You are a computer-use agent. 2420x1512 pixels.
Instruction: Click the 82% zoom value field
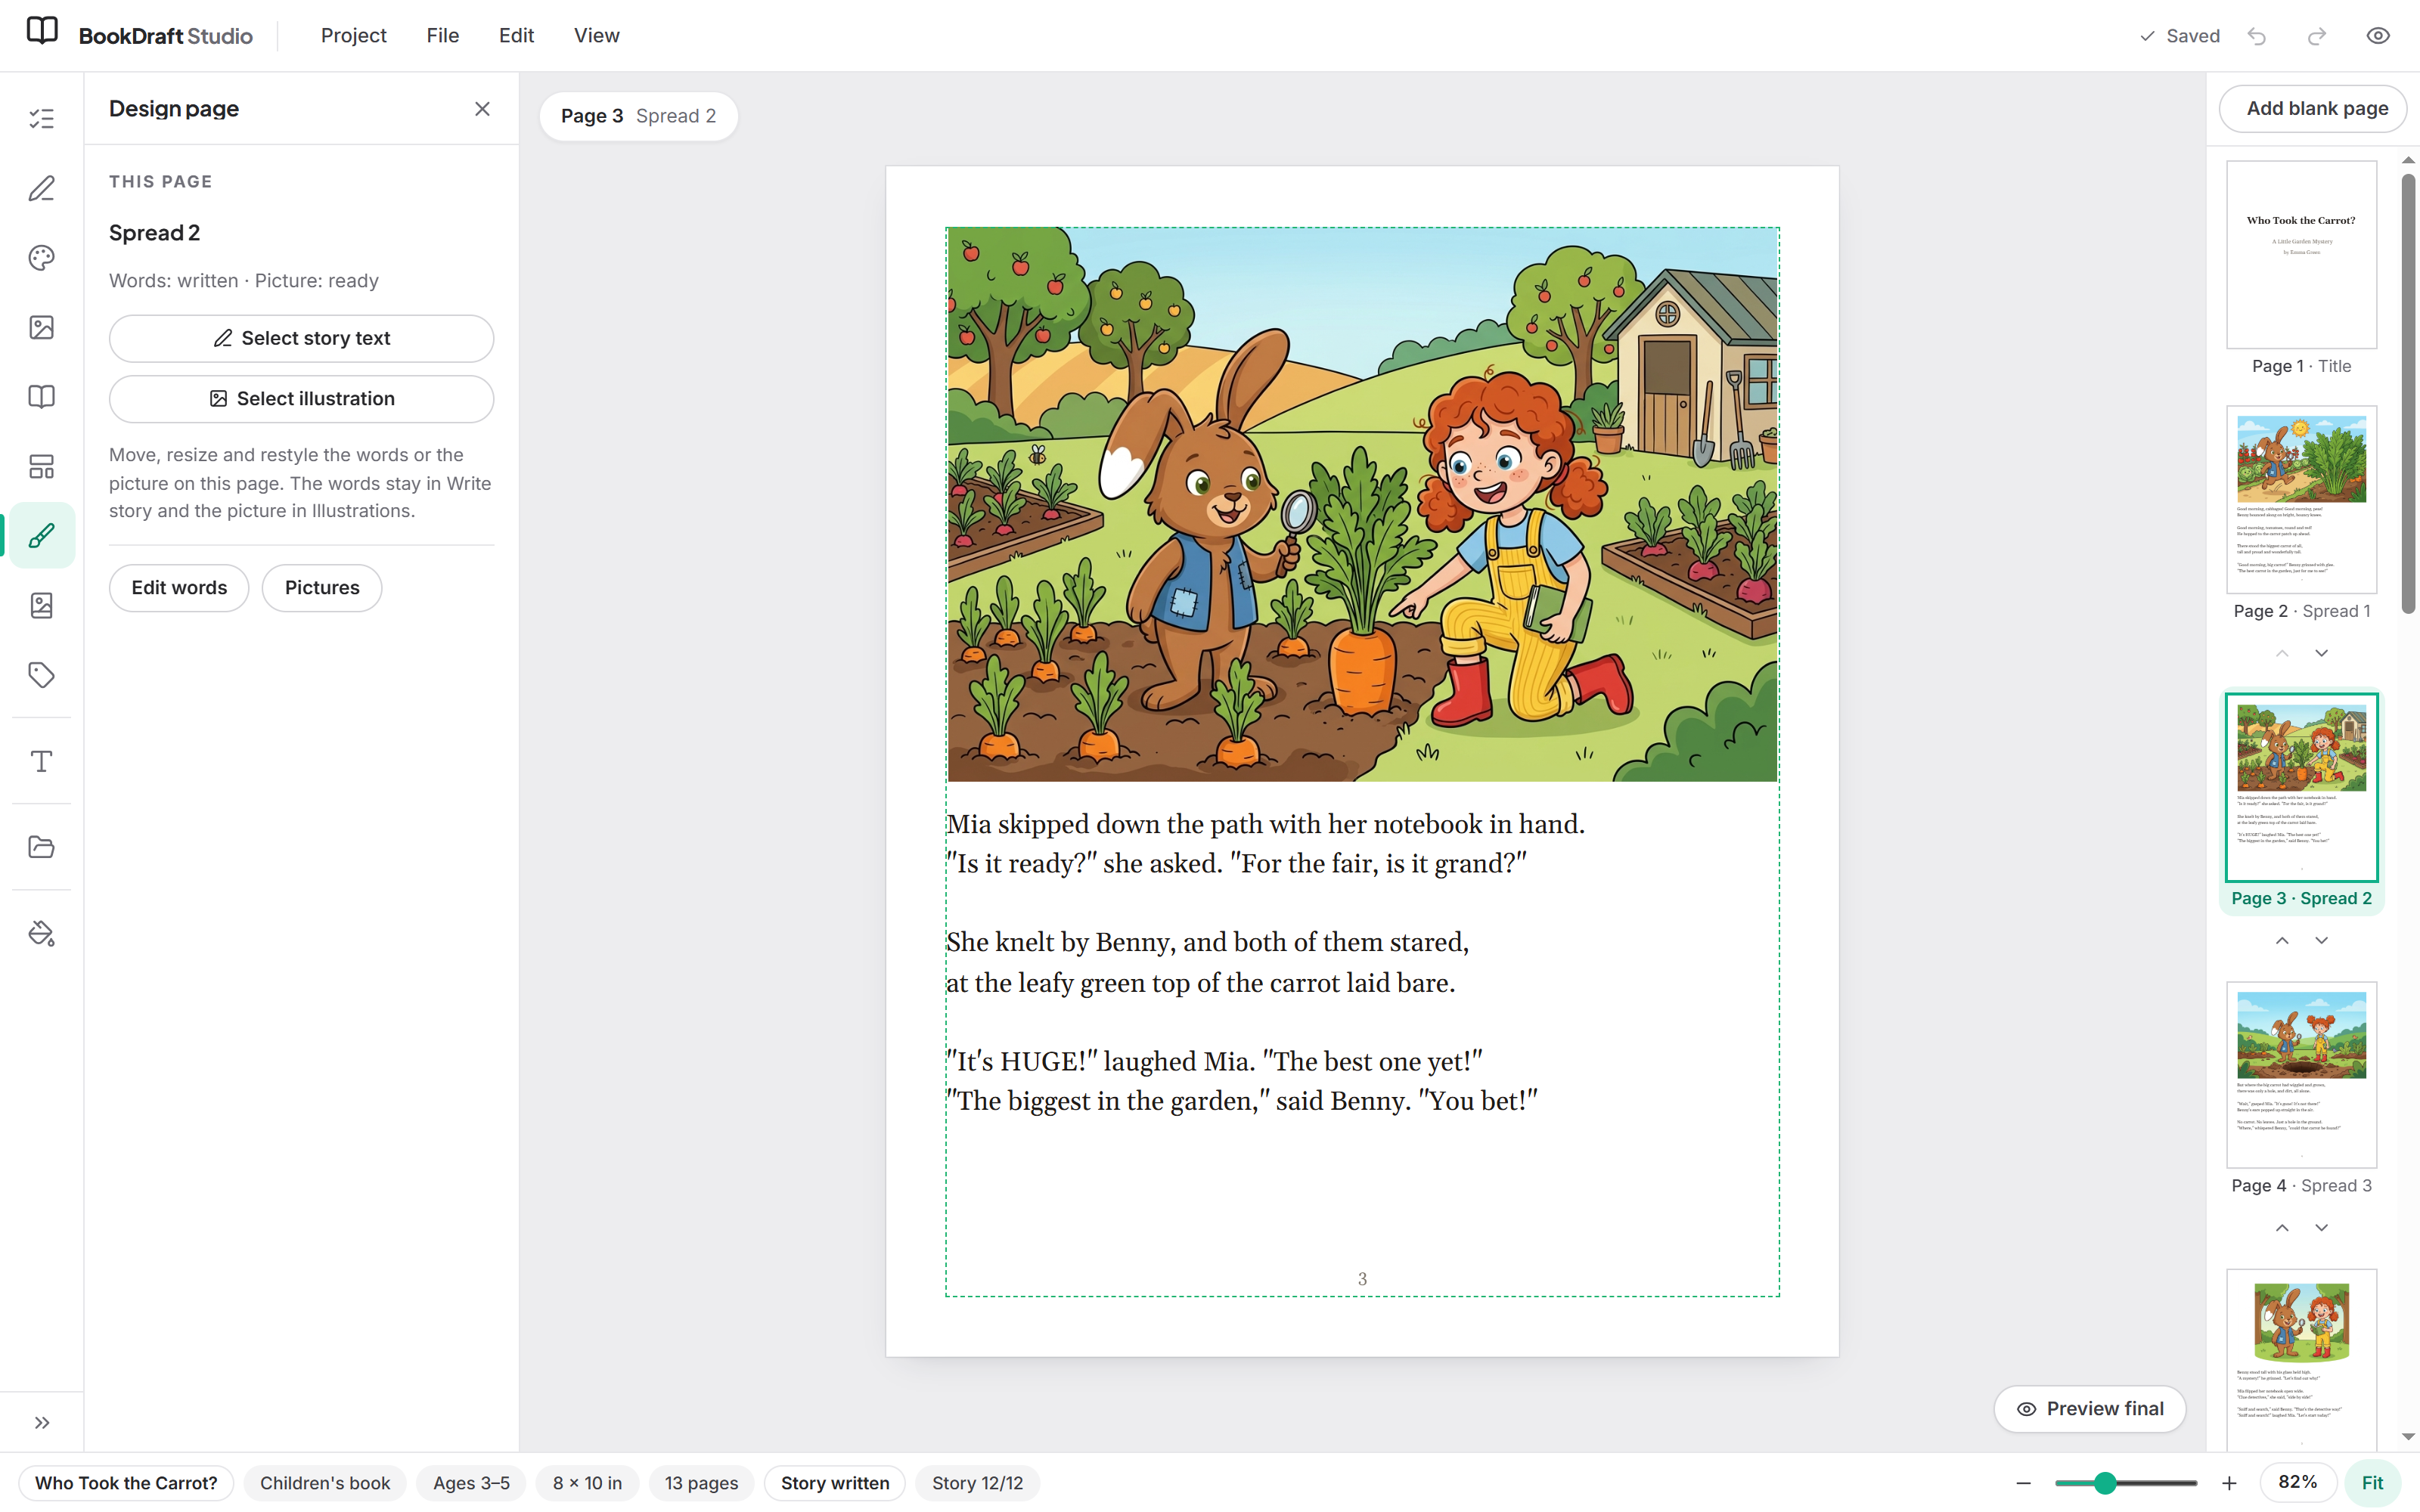[x=2297, y=1483]
